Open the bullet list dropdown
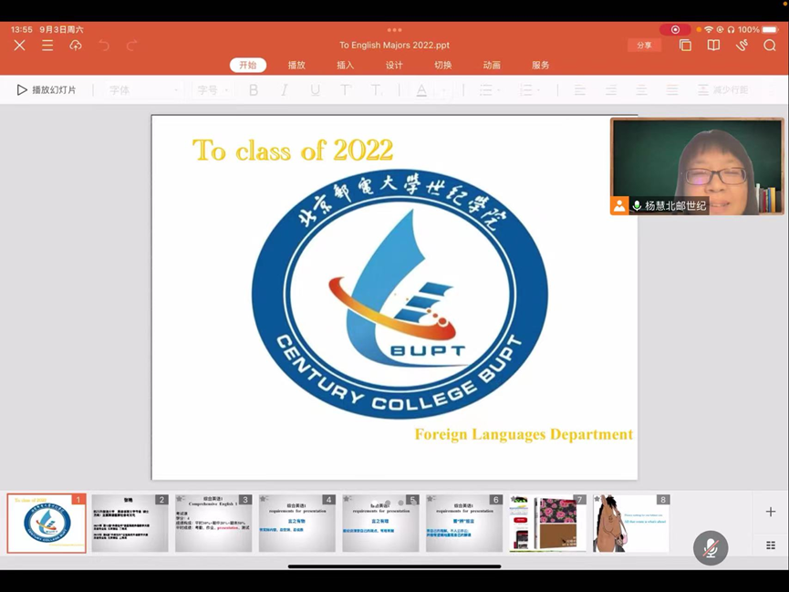Image resolution: width=789 pixels, height=592 pixels. click(489, 90)
